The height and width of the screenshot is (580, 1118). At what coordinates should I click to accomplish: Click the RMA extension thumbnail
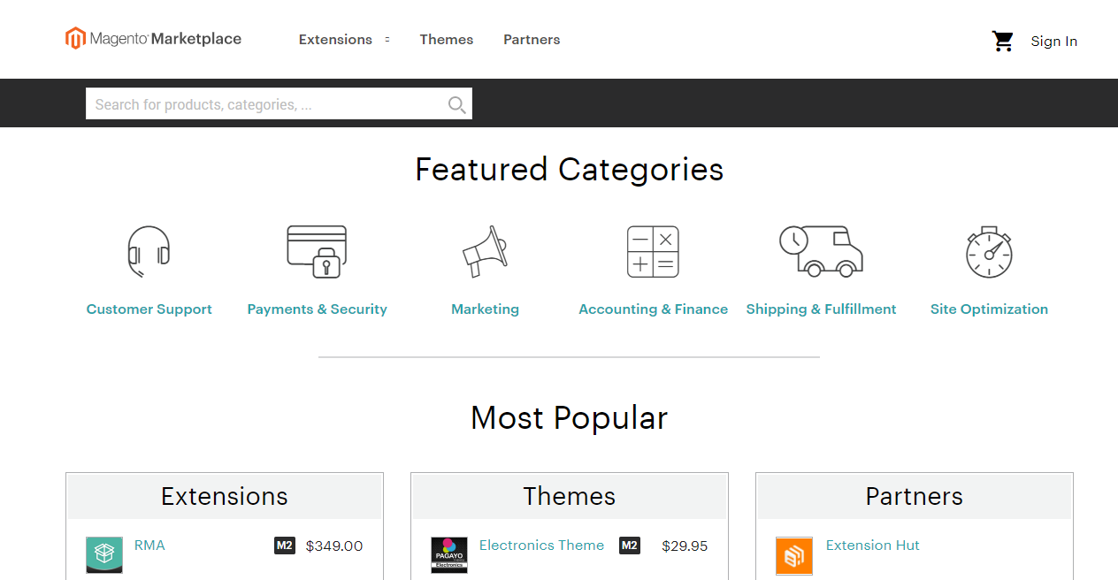104,555
